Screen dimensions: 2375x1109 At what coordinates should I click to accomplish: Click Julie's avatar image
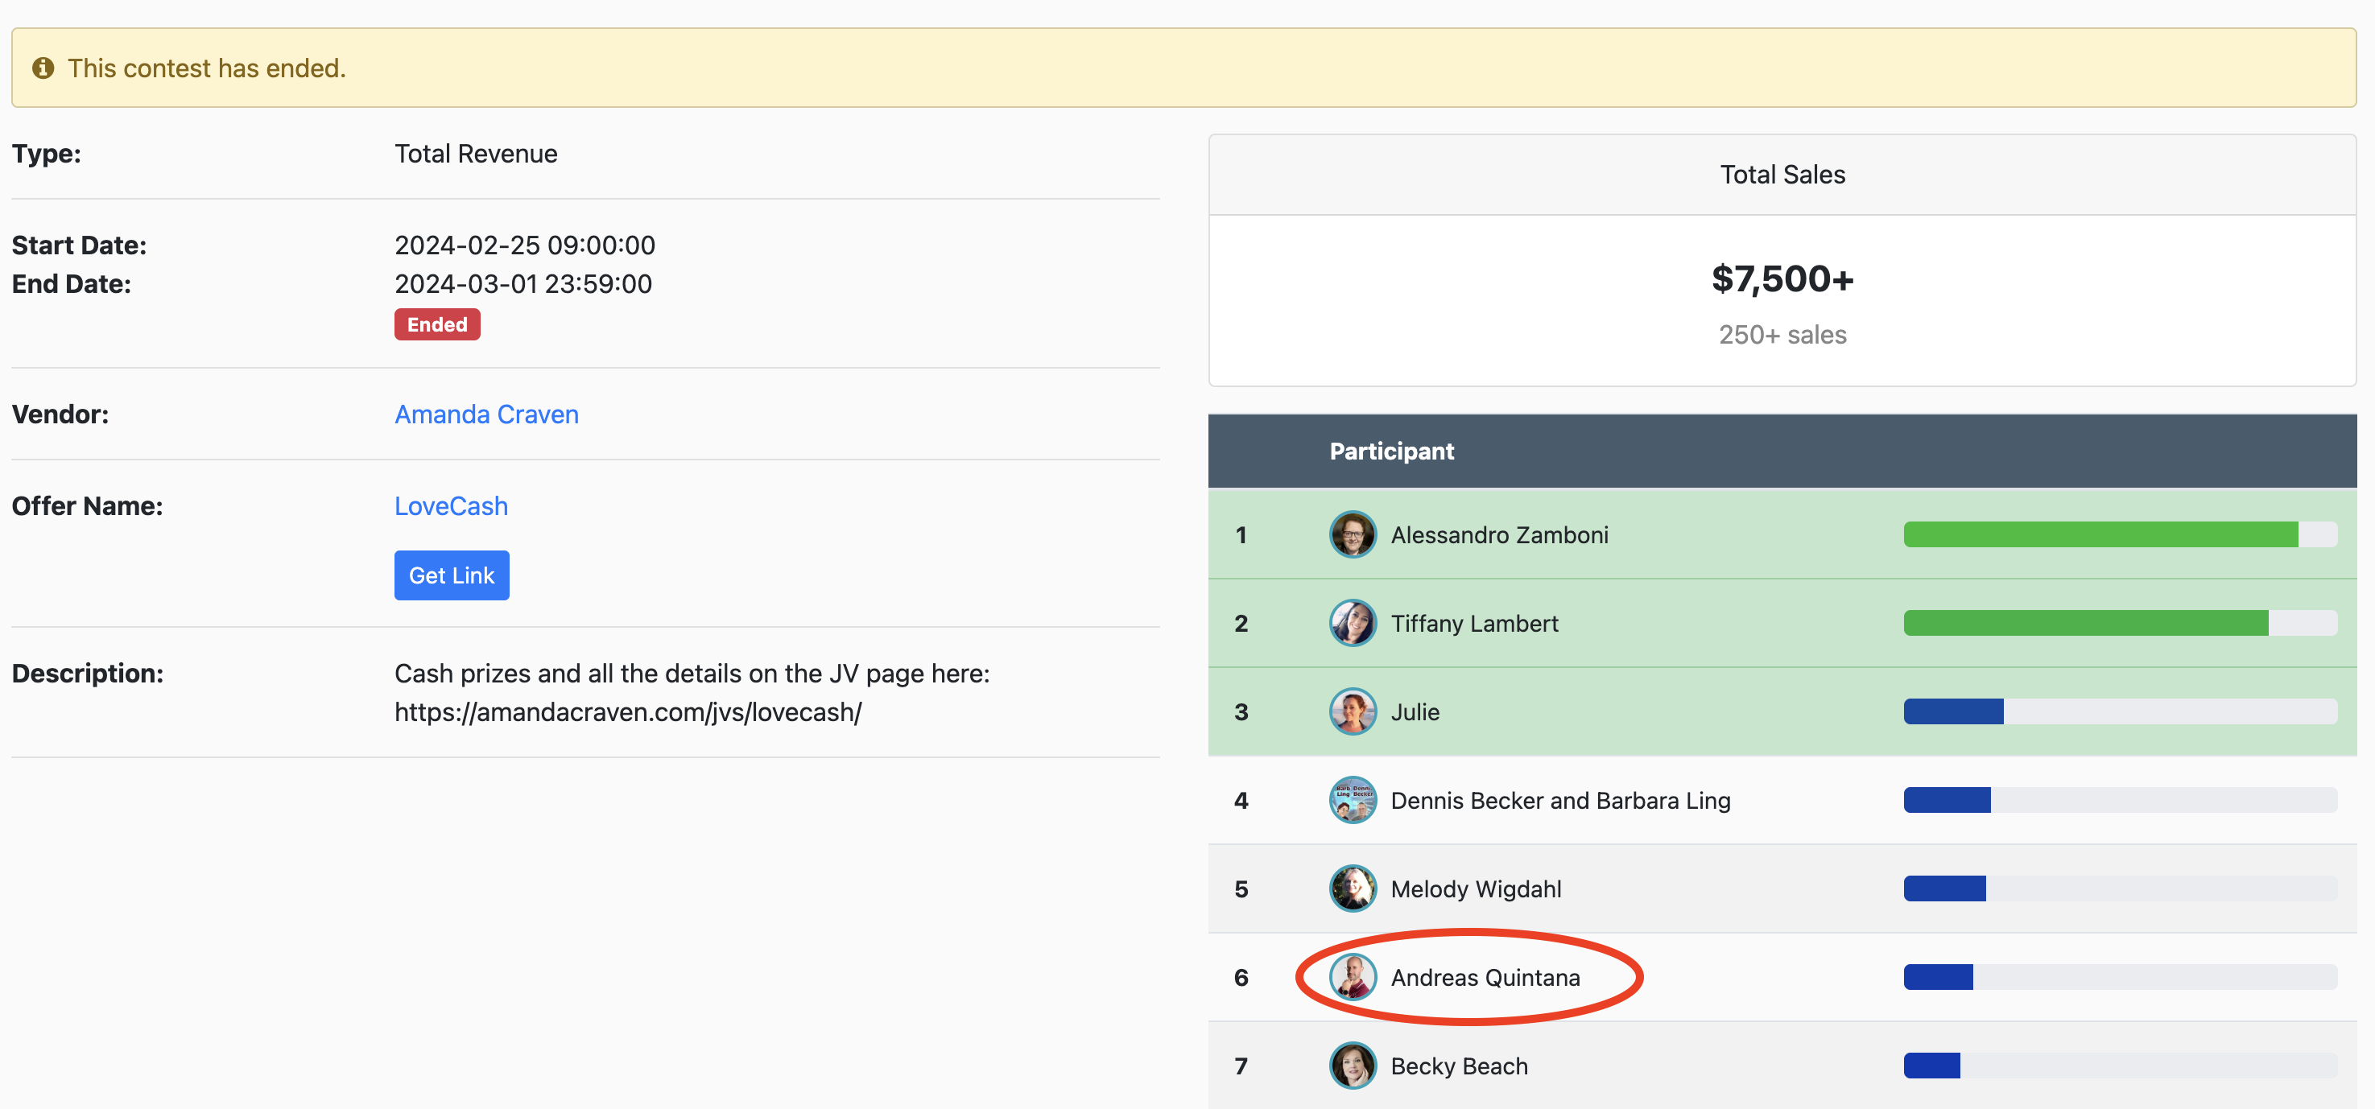tap(1352, 711)
